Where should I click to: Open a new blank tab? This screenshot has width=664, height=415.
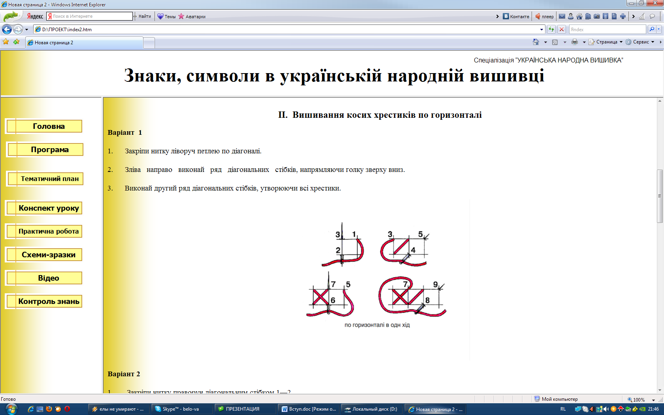click(x=149, y=43)
